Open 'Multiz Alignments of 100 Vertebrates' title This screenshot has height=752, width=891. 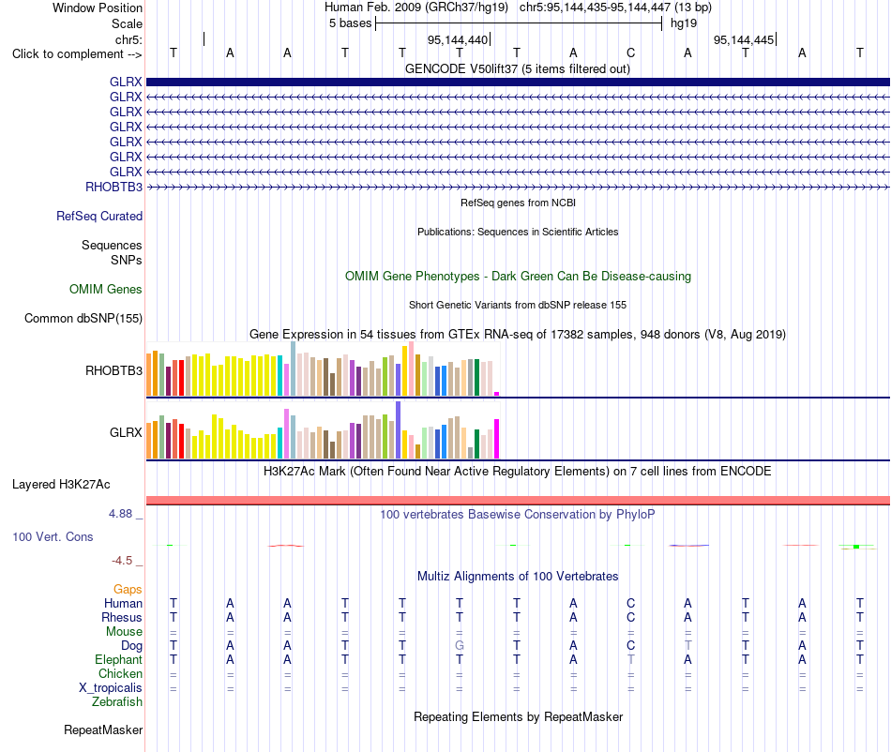pyautogui.click(x=518, y=576)
